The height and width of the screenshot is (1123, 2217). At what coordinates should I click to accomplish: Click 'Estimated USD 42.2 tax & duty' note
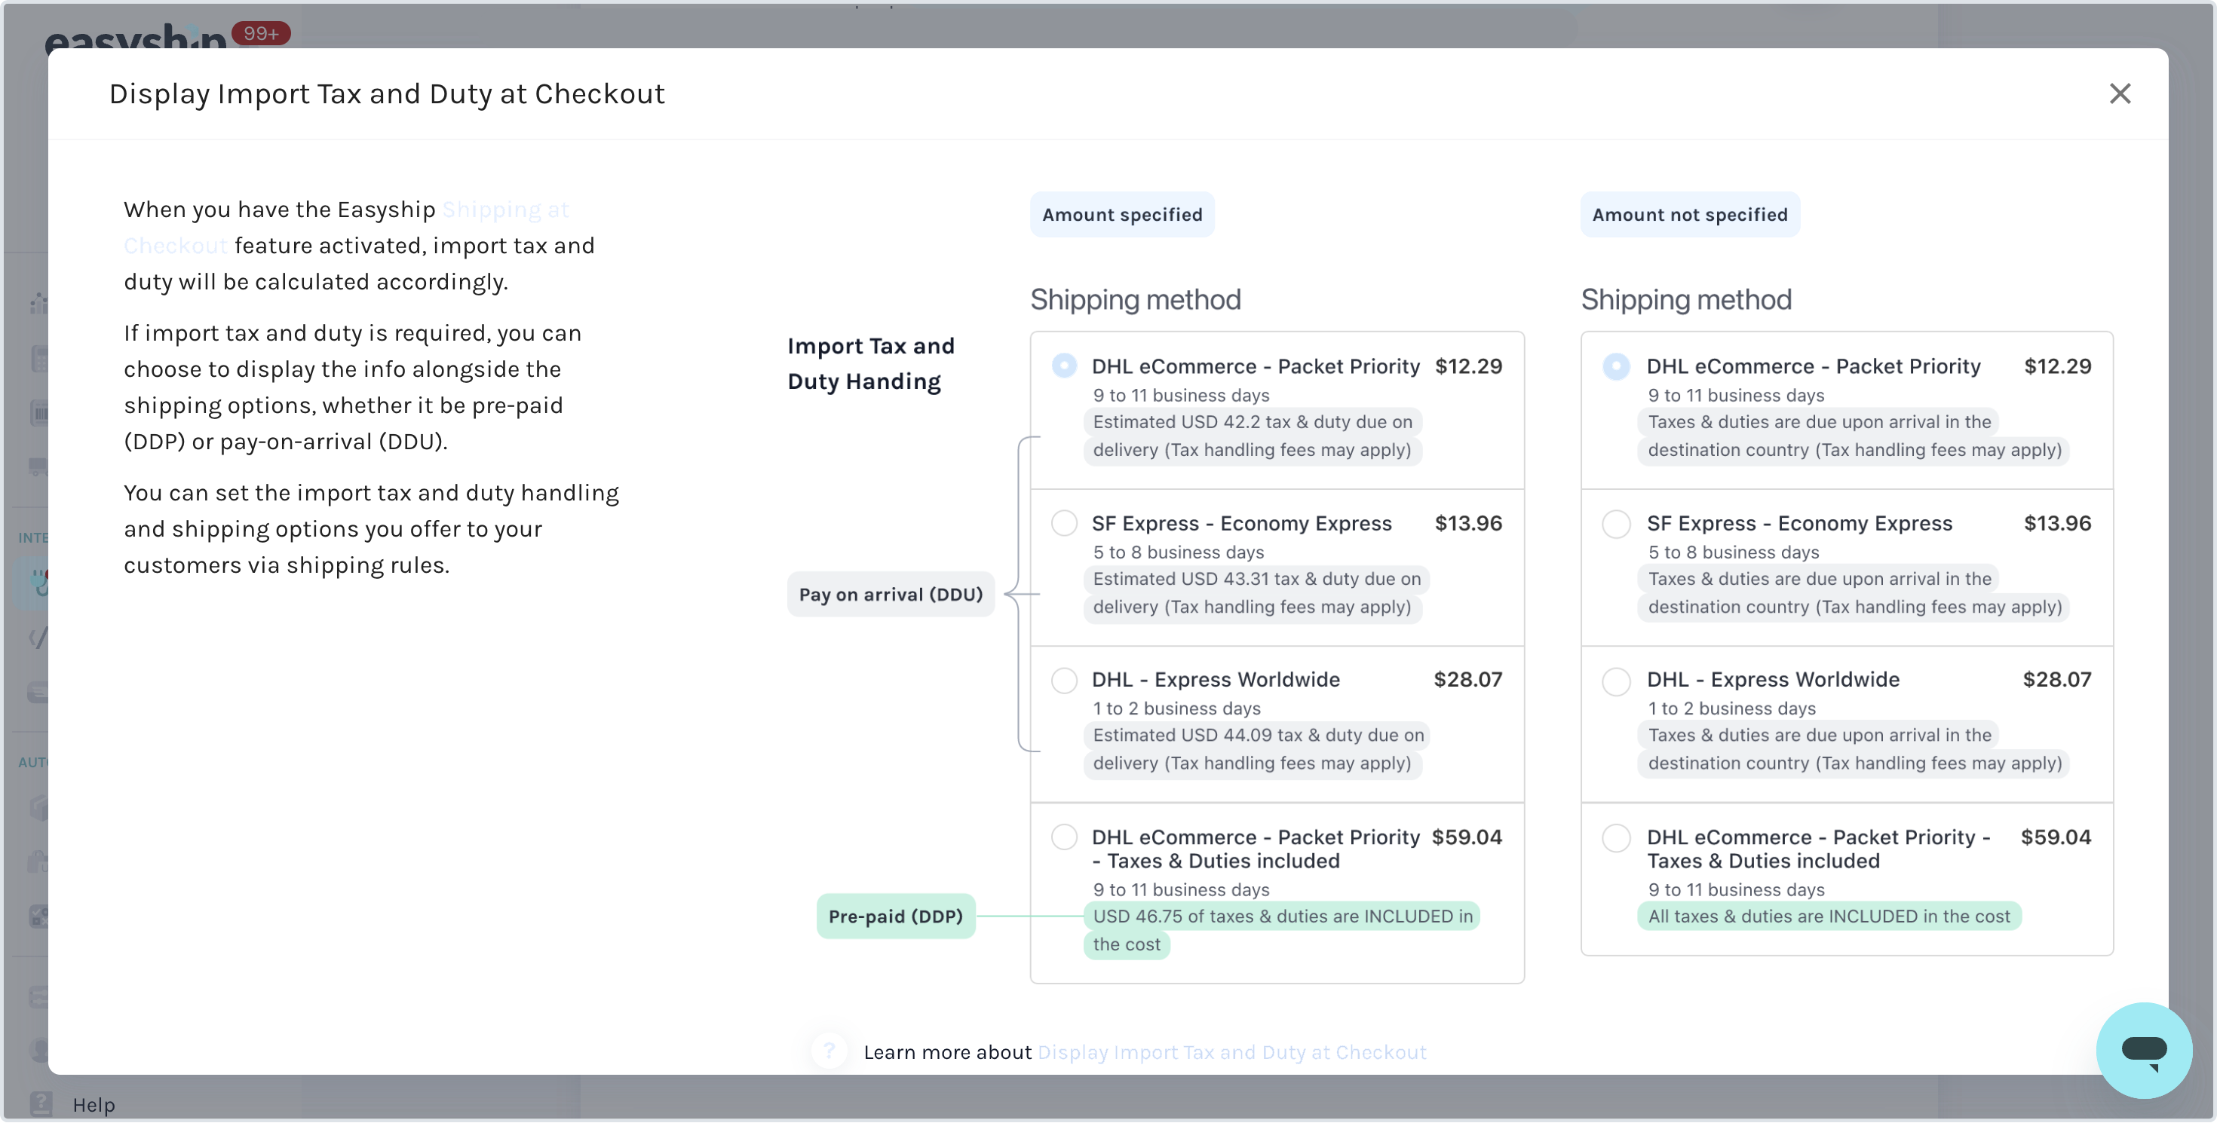point(1253,436)
